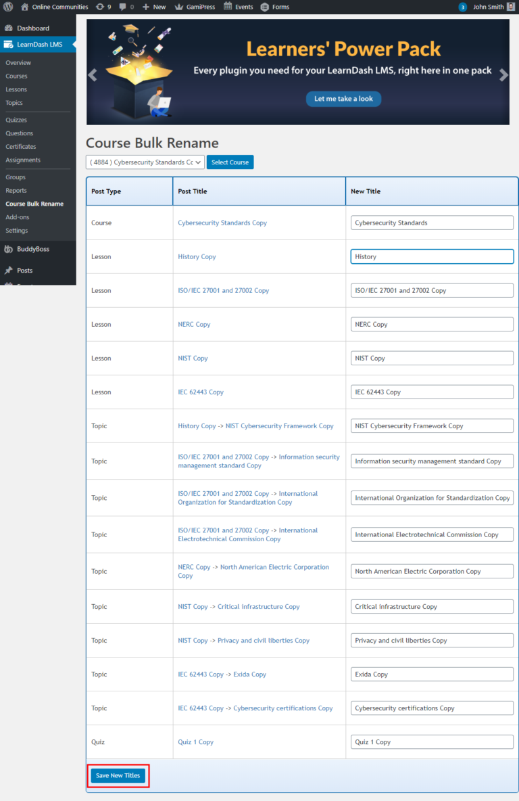
Task: Go to next banner slide arrow
Action: click(503, 75)
